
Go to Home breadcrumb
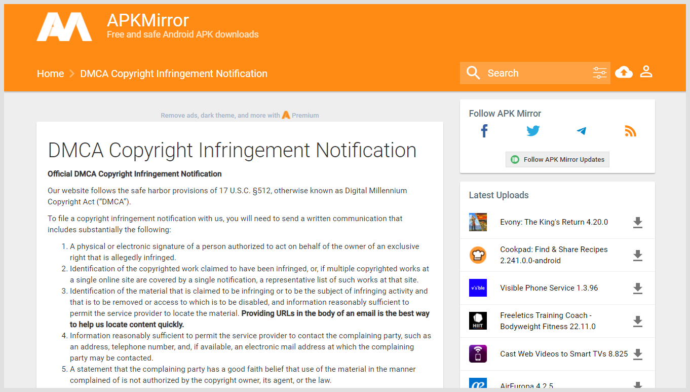point(51,74)
